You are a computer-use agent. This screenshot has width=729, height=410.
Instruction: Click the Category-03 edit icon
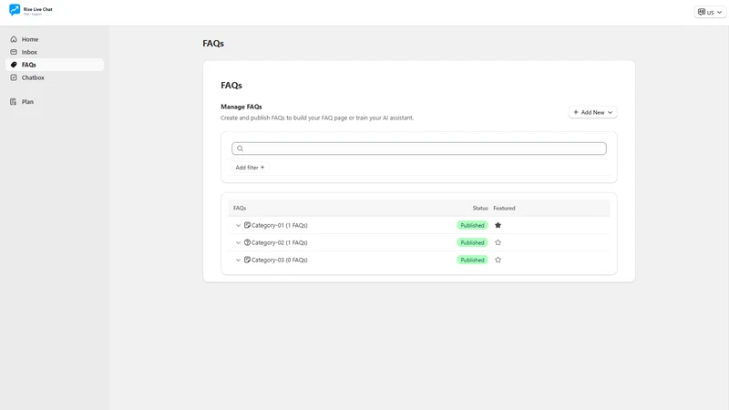[247, 260]
